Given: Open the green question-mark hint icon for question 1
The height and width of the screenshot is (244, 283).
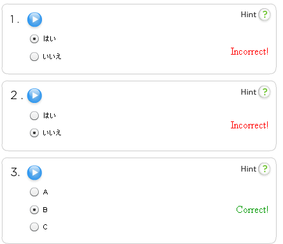Looking at the screenshot, I should [x=265, y=15].
